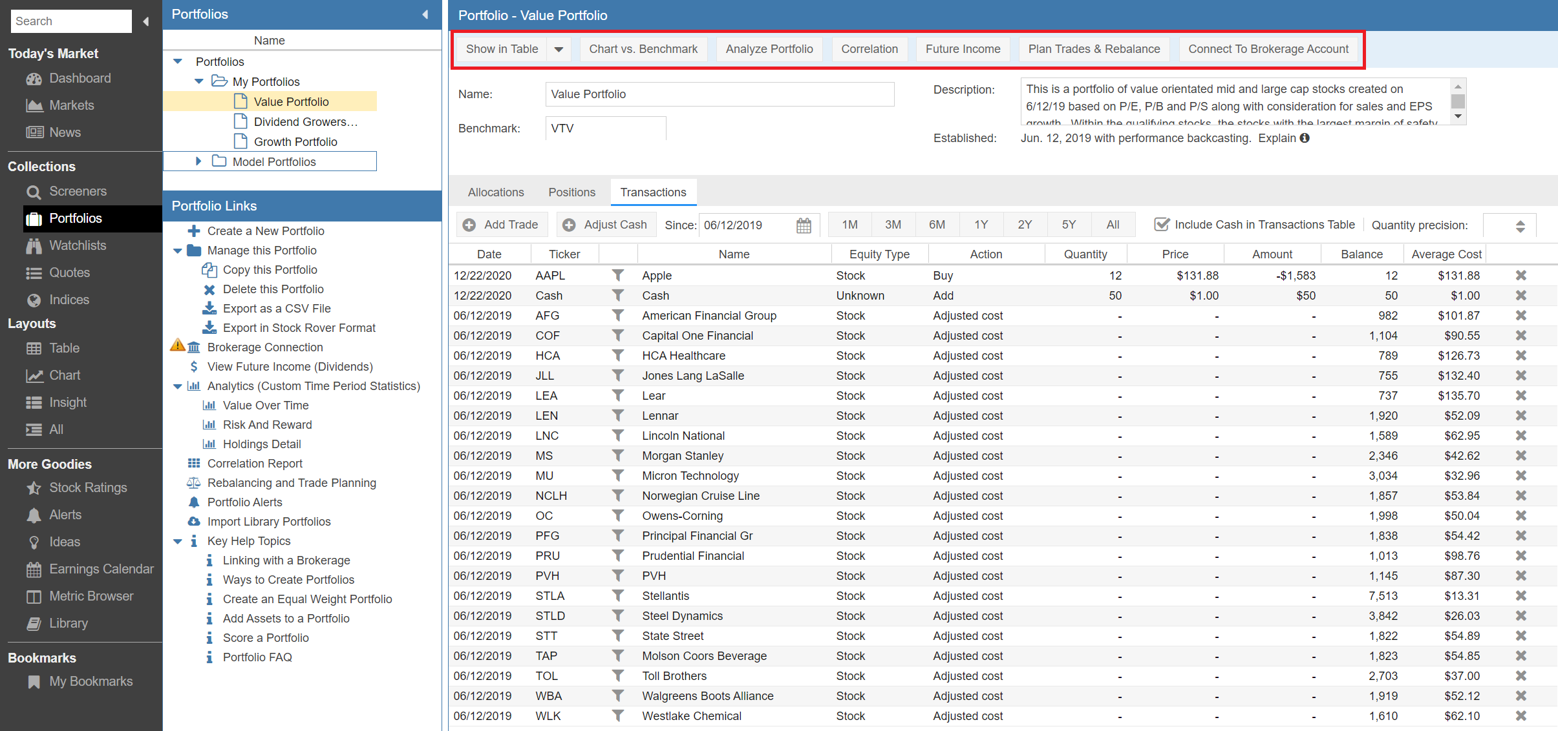Open Earnings Calendar in sidebar
The height and width of the screenshot is (731, 1558).
[101, 569]
